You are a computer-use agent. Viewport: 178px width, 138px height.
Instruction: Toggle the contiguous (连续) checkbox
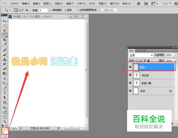pos(65,10)
